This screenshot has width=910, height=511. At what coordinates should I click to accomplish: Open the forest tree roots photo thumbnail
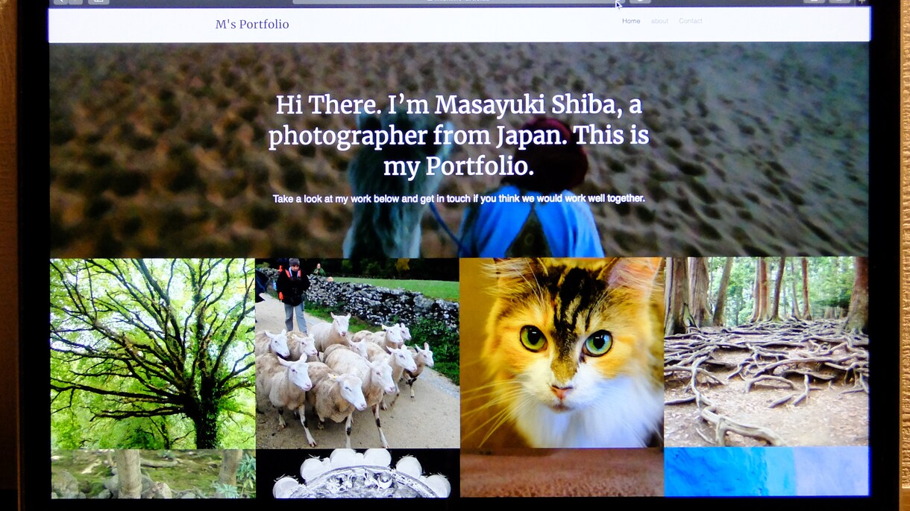[766, 352]
